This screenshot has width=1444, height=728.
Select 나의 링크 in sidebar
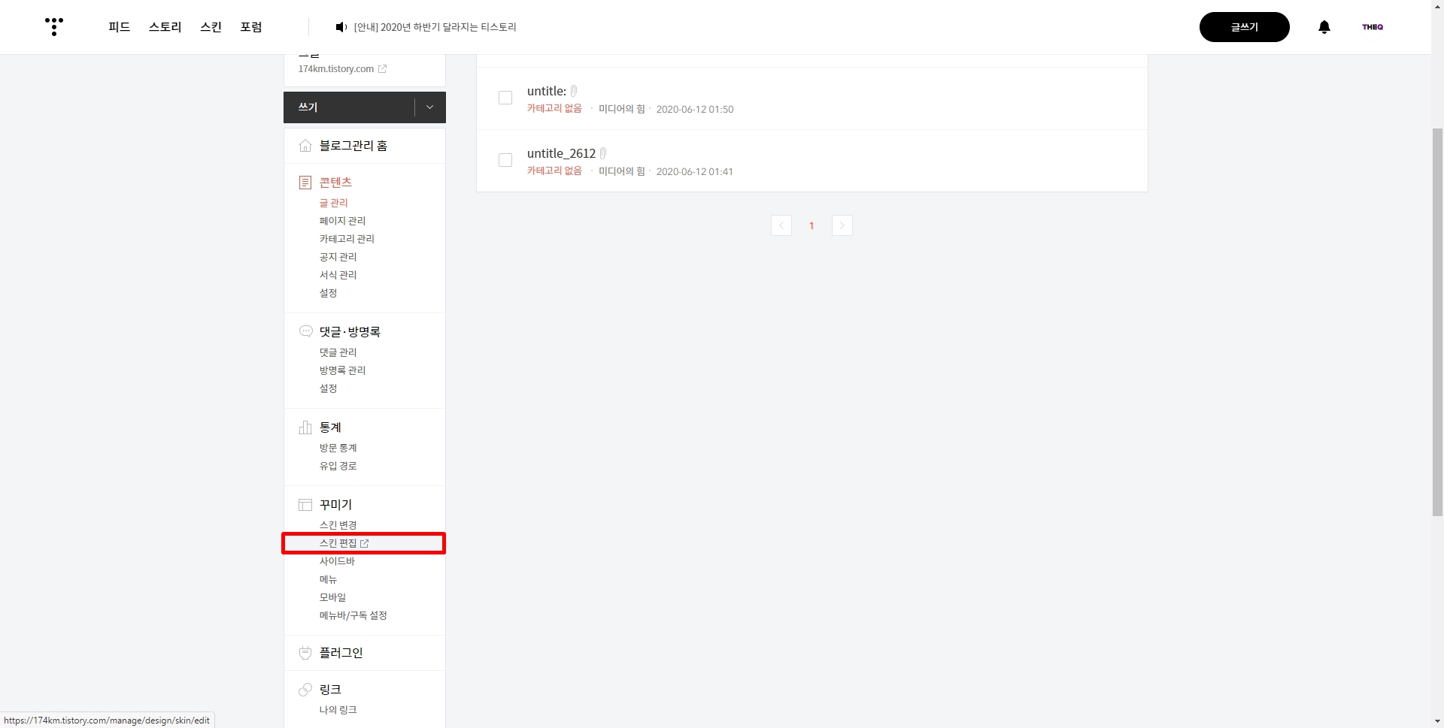[338, 710]
